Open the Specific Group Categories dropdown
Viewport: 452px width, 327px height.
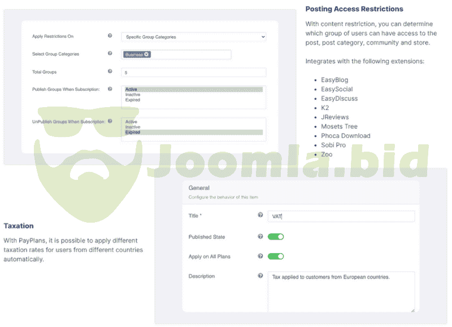[193, 37]
